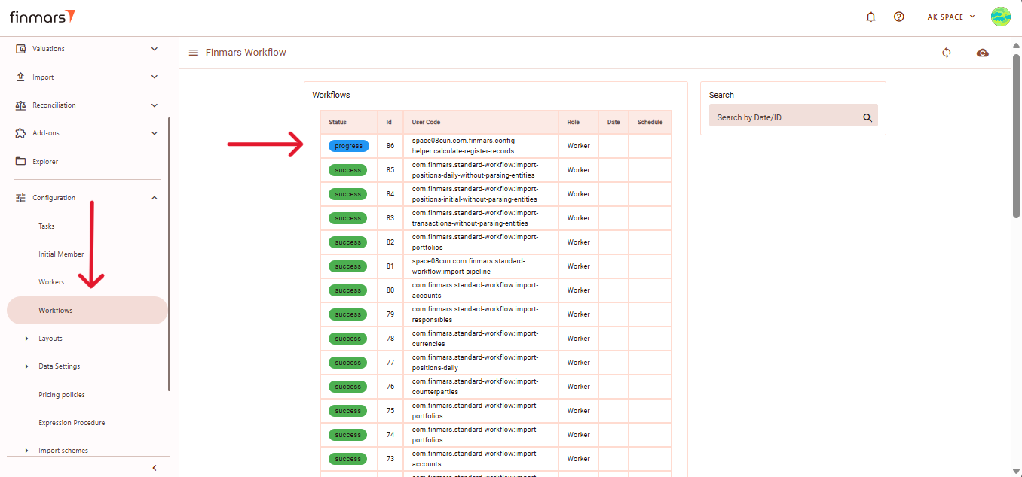Image resolution: width=1022 pixels, height=477 pixels.
Task: Click the search magnifier icon
Action: point(867,117)
